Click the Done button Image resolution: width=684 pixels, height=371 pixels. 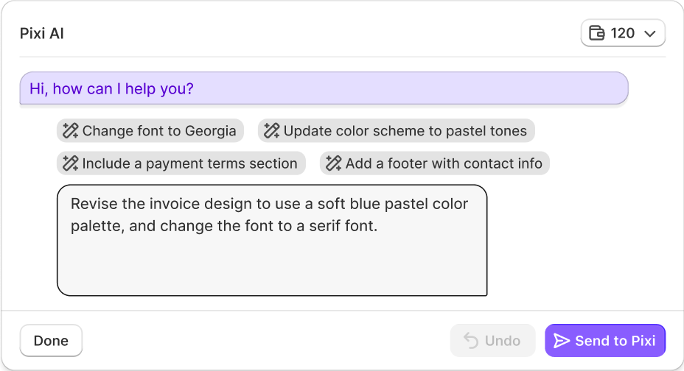coord(51,341)
